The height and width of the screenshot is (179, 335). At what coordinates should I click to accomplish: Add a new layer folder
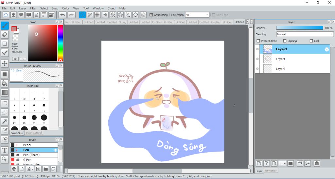(291, 164)
